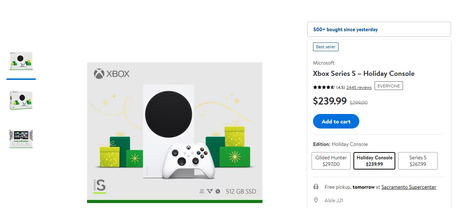Choose the Gilded Hunter edition option
Screen dimensions: 459x208
point(331,161)
